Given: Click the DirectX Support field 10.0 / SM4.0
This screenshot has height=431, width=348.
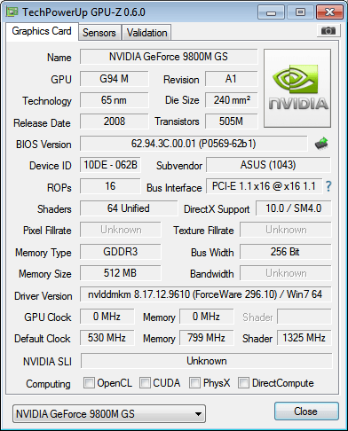Looking at the screenshot, I should pos(294,208).
